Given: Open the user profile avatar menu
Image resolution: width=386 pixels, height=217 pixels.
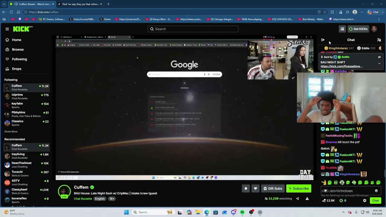Looking at the screenshot, I should click(374, 29).
